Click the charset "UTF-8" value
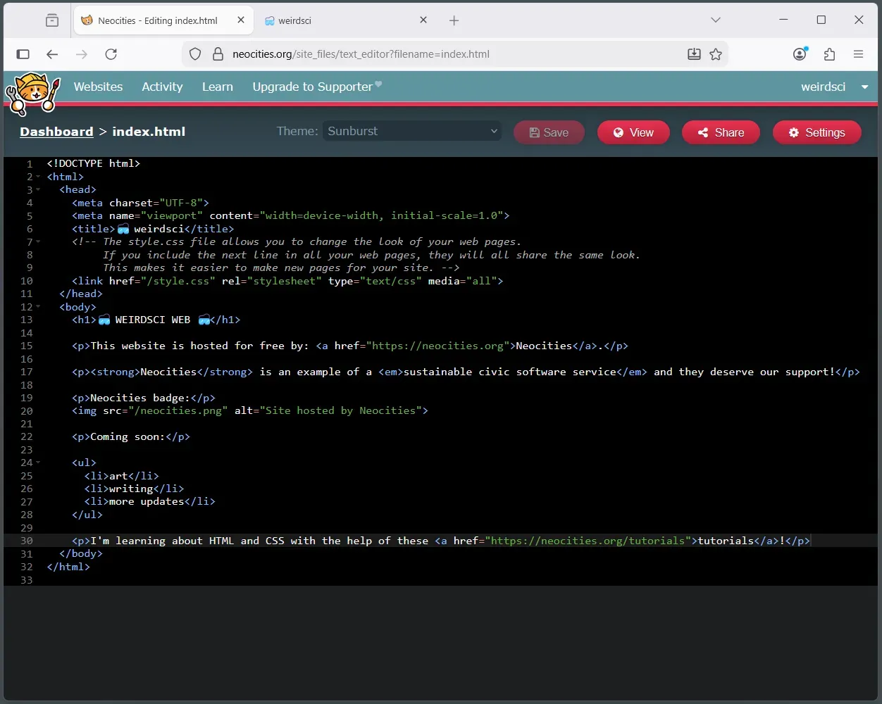Image resolution: width=882 pixels, height=704 pixels. pyautogui.click(x=181, y=203)
